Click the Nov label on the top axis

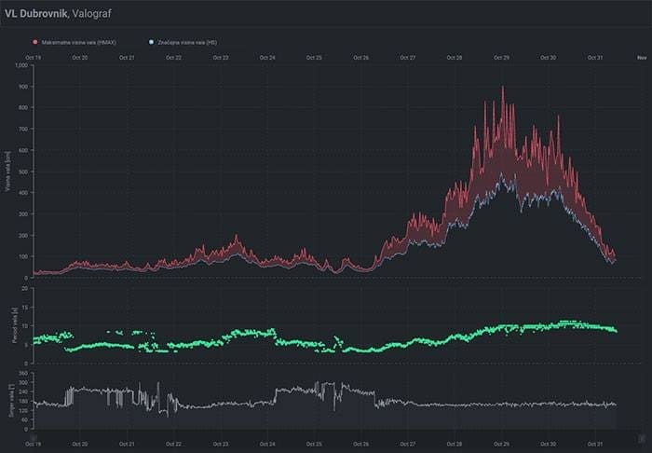click(x=641, y=58)
